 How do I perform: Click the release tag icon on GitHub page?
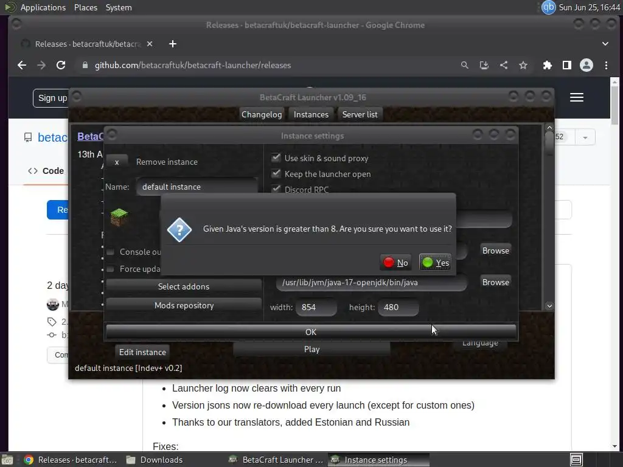point(52,322)
